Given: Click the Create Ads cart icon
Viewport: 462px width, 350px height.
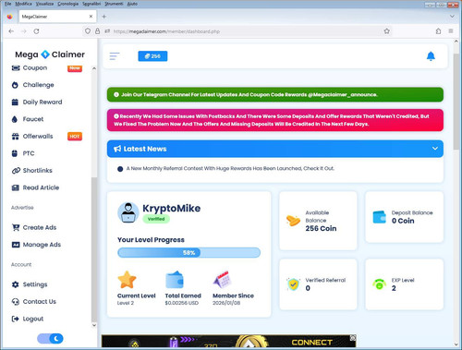Looking at the screenshot, I should 16,227.
